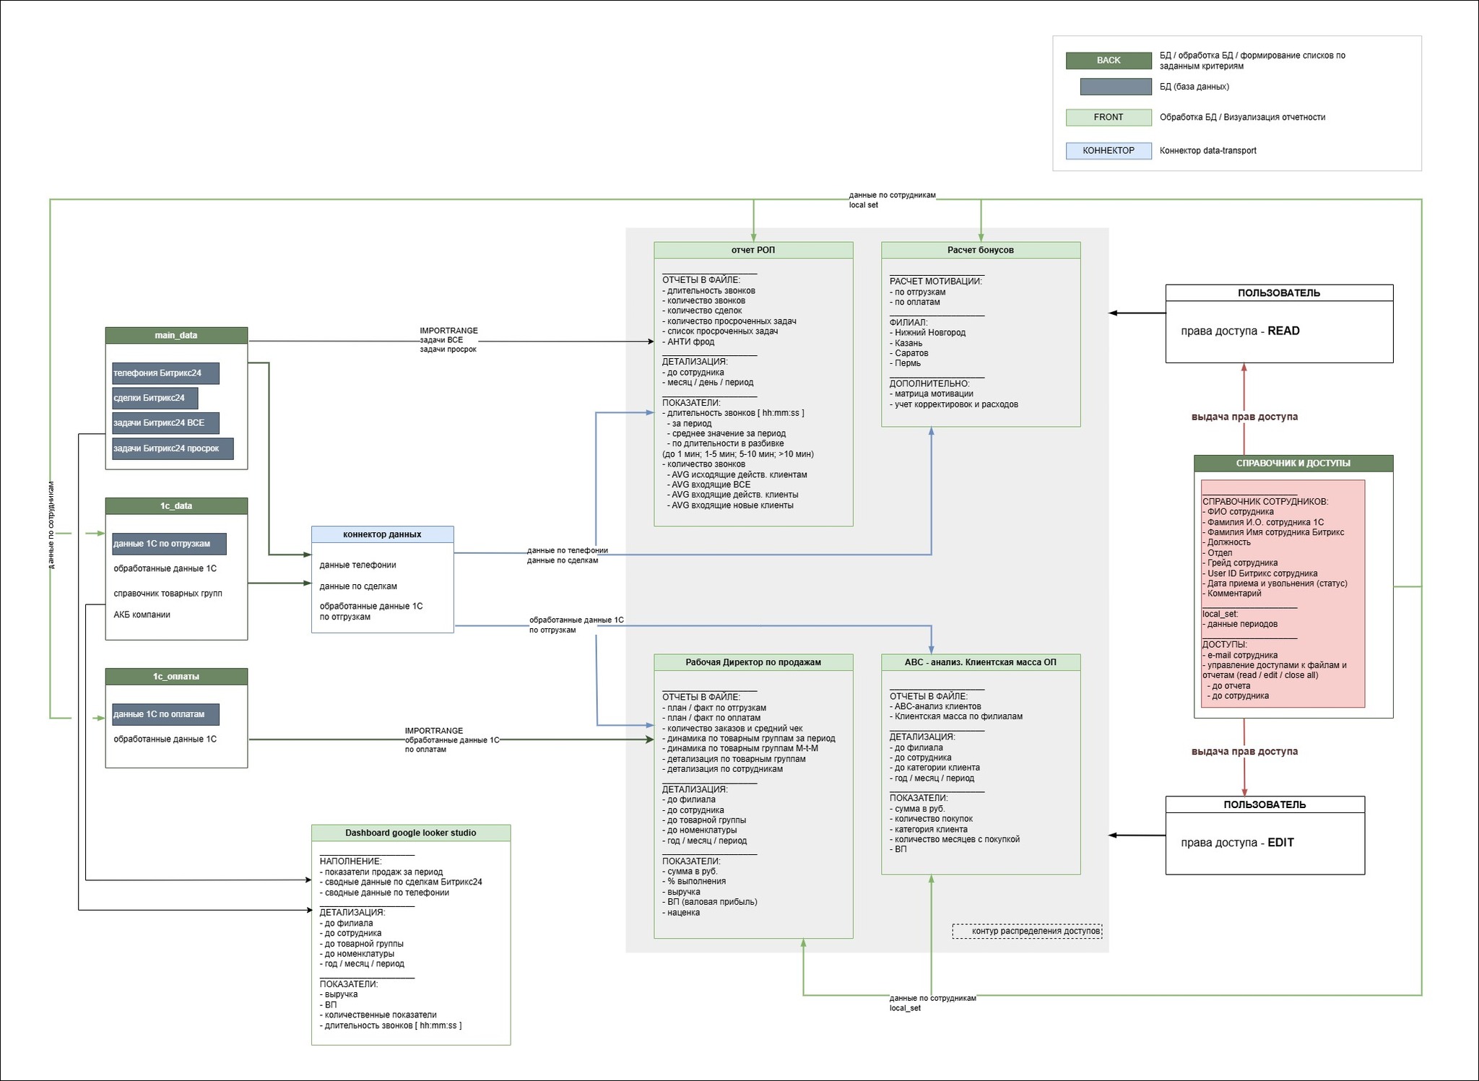Click Рабочая Директор по продажам title
The height and width of the screenshot is (1081, 1479).
coord(753,662)
